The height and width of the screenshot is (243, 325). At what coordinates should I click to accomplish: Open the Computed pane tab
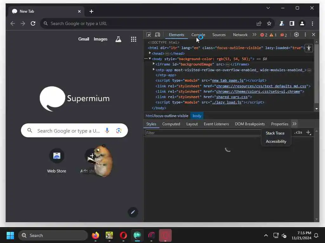pos(171,124)
